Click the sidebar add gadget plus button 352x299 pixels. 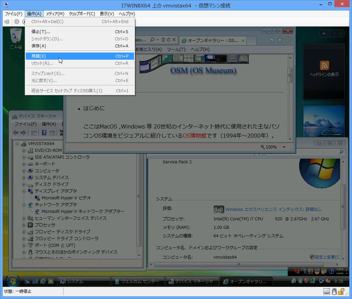324,34
